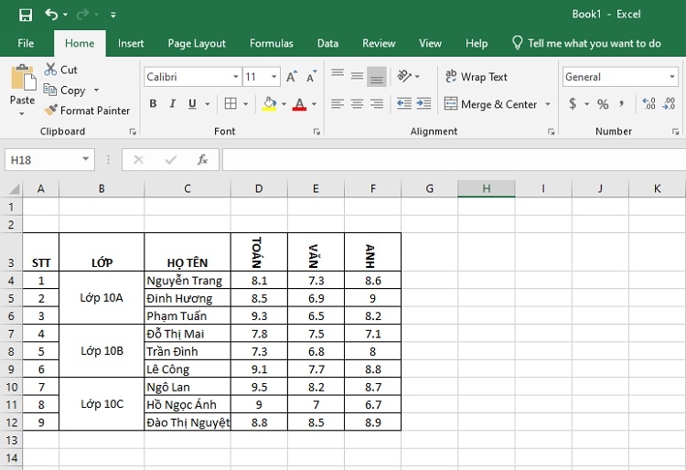Open Font settings dialog launcher
The width and height of the screenshot is (686, 470).
click(316, 132)
